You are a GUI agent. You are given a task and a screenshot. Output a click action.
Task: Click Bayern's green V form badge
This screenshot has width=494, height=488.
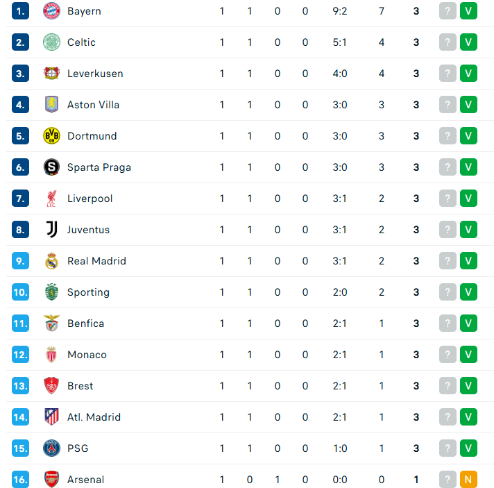tap(468, 11)
